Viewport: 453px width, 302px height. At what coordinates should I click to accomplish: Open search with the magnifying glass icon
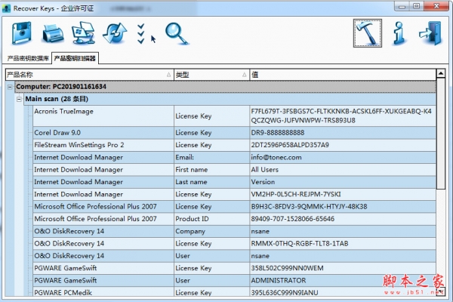177,32
